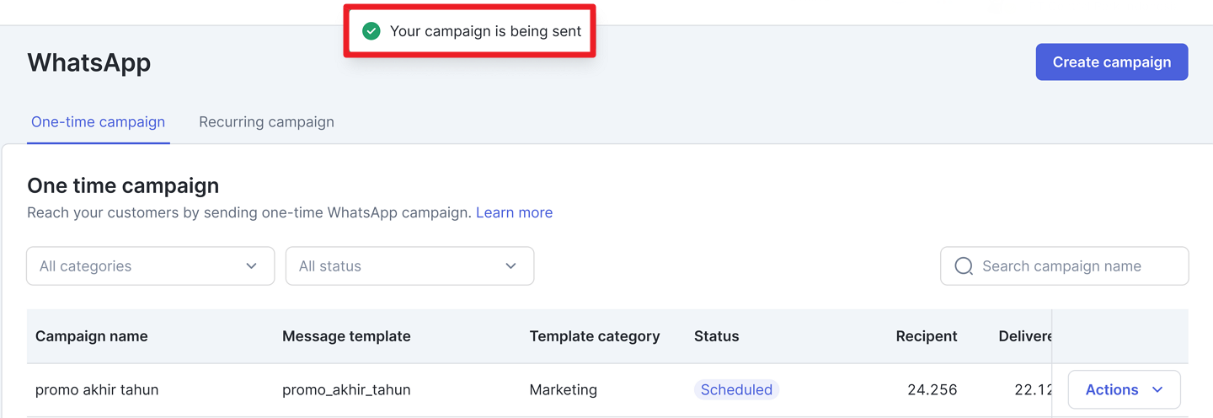
Task: Select the promo akhir tahun campaign row
Action: (x=539, y=390)
